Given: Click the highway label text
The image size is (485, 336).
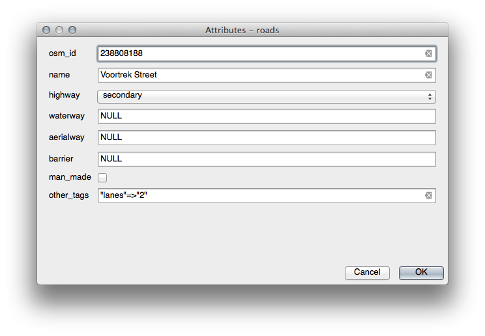Looking at the screenshot, I should pos(65,95).
